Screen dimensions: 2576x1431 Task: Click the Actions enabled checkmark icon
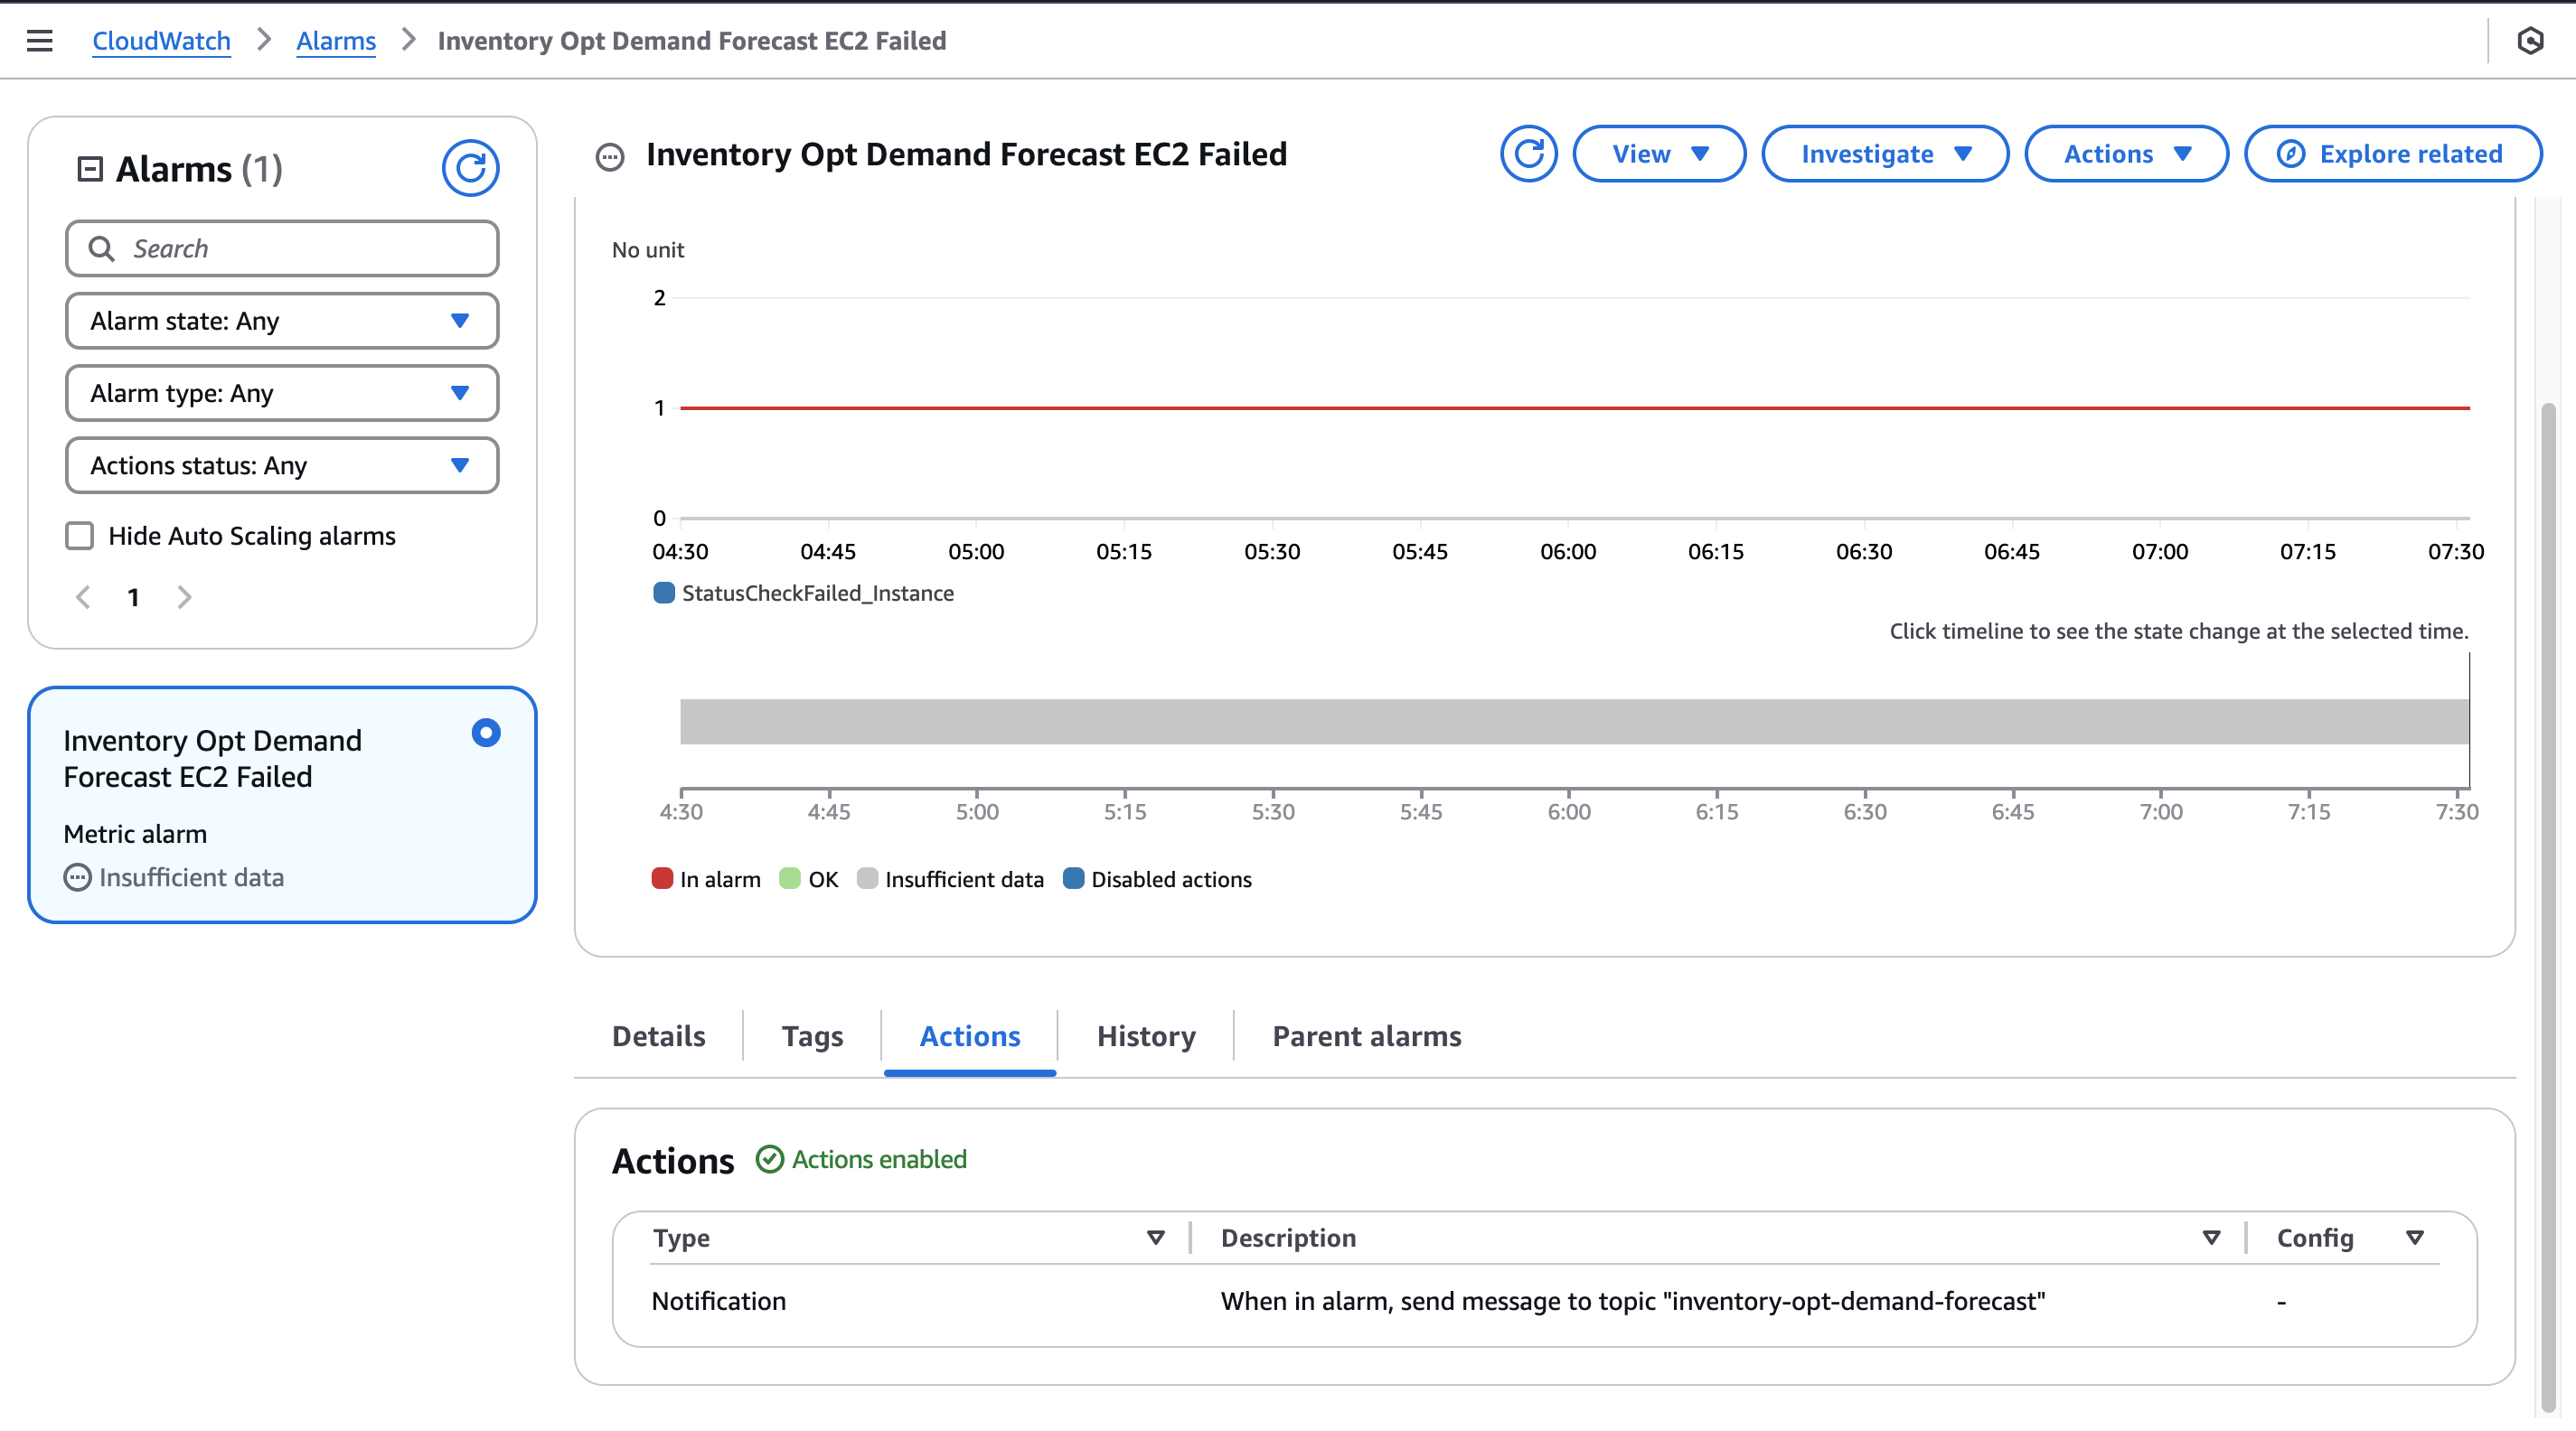(x=769, y=1159)
